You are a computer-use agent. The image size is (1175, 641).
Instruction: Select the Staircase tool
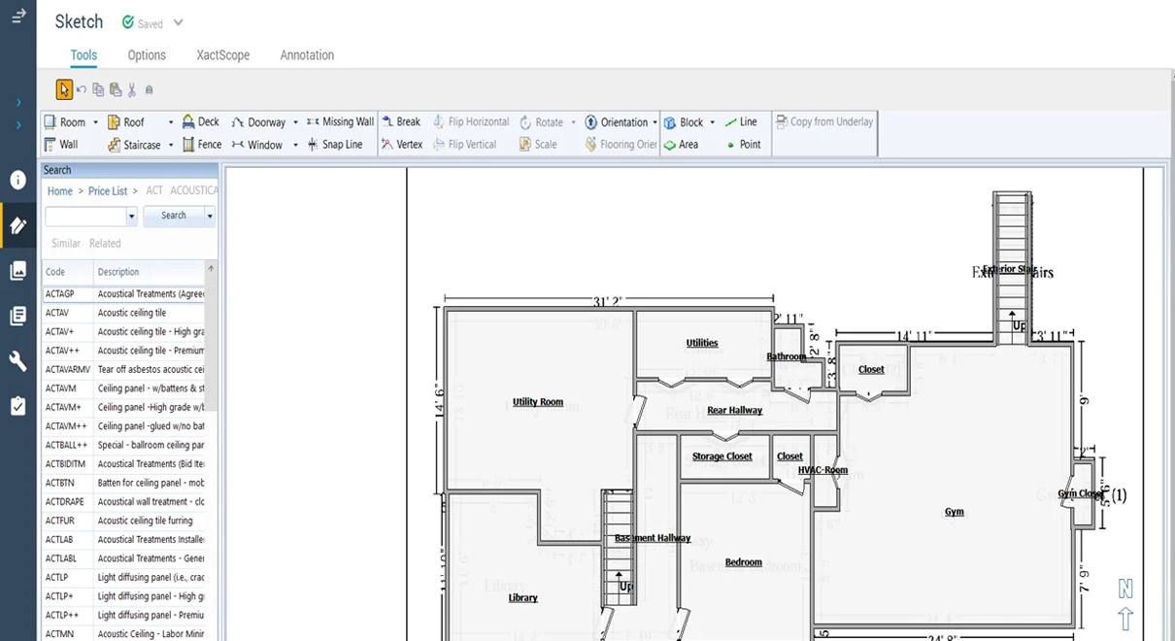tap(134, 145)
